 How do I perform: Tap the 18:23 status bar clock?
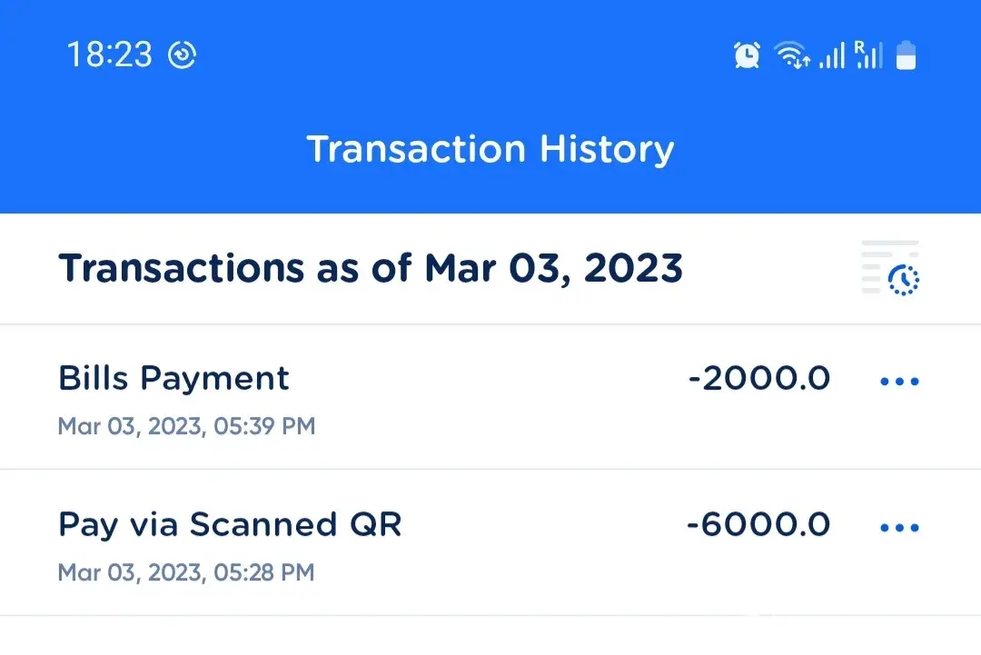click(109, 55)
